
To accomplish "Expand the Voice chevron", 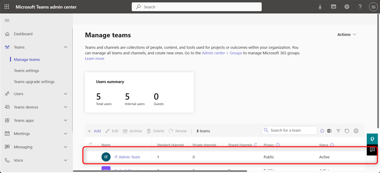I will (66, 160).
